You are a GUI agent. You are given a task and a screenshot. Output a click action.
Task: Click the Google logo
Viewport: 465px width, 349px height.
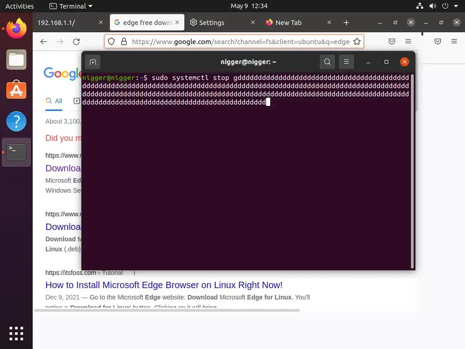[62, 73]
